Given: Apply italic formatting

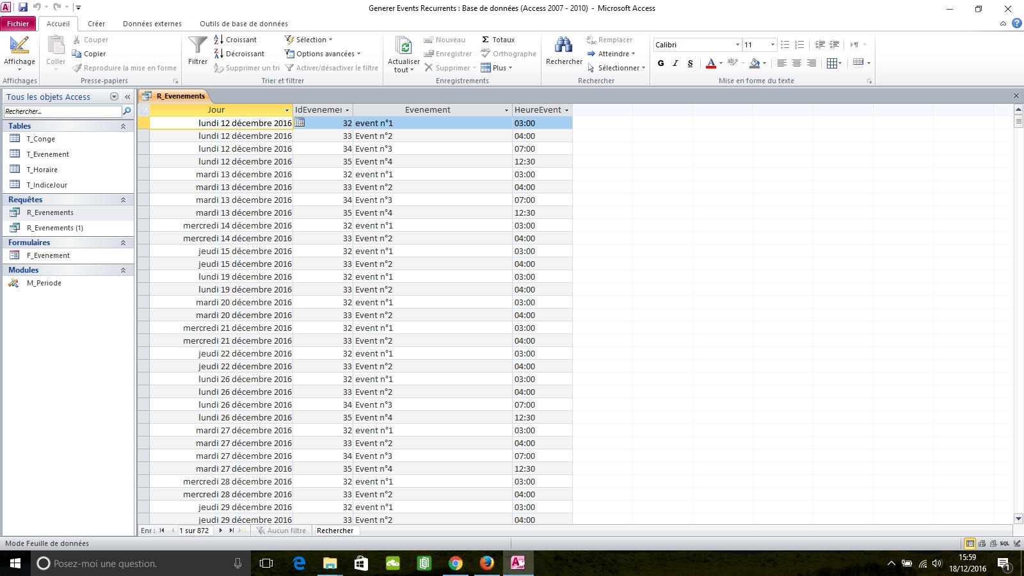Looking at the screenshot, I should (x=675, y=63).
